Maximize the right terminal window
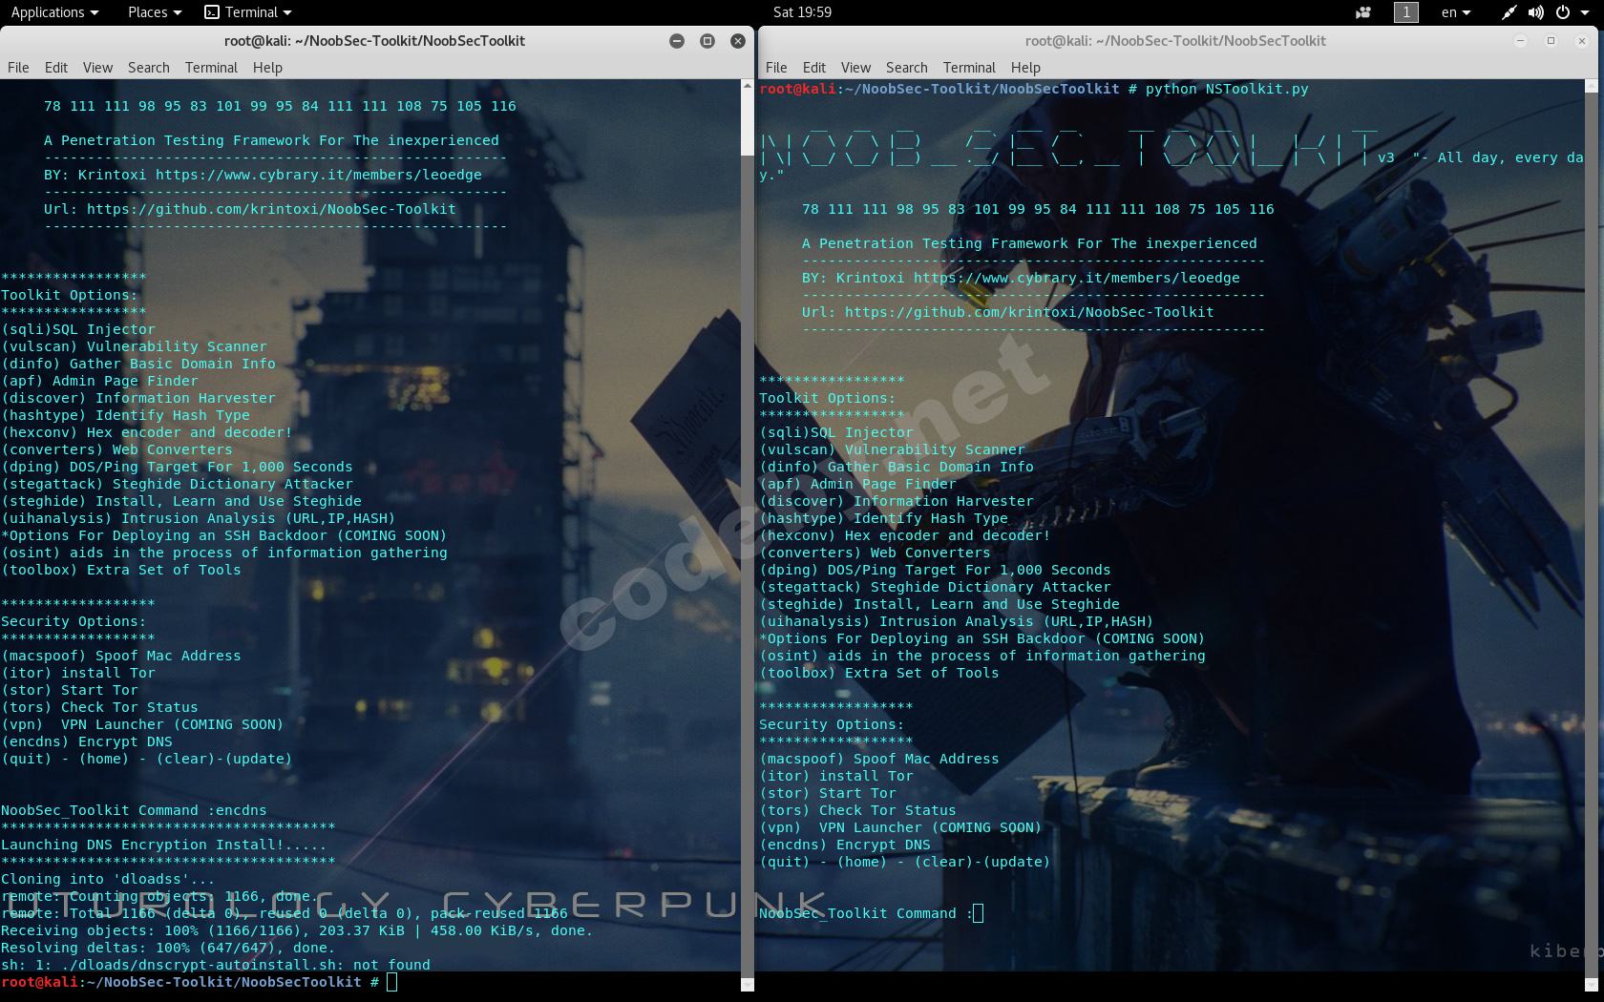The width and height of the screenshot is (1604, 1002). (1551, 41)
